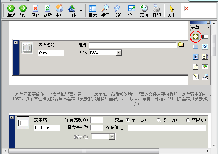Click the 关于 (About) button
Image resolution: width=218 pixels, height=154 pixels.
point(171,11)
